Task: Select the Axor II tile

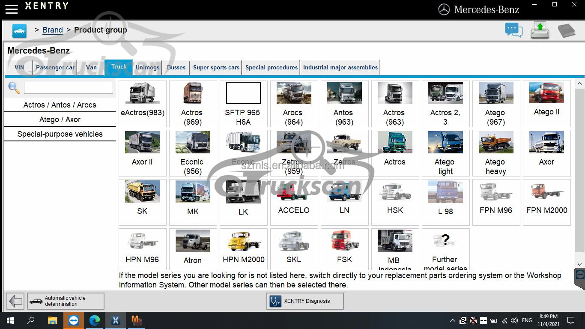Action: tap(143, 153)
